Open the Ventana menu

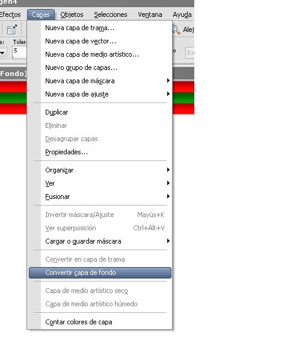150,14
